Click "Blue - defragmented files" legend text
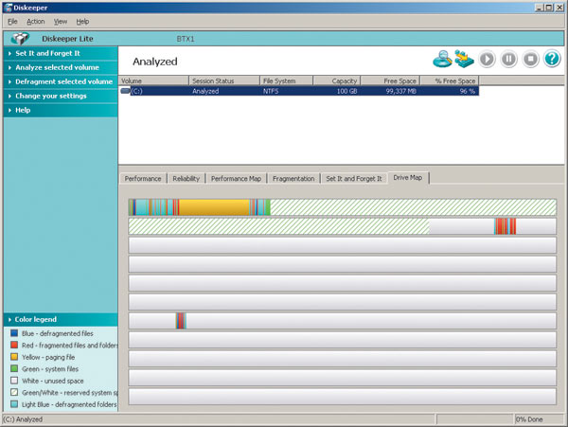 (x=57, y=333)
